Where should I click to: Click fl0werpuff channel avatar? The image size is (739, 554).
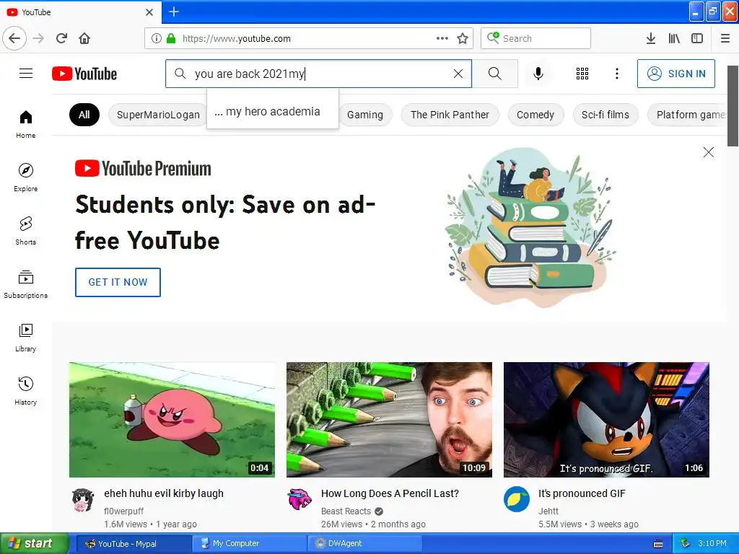pos(83,500)
